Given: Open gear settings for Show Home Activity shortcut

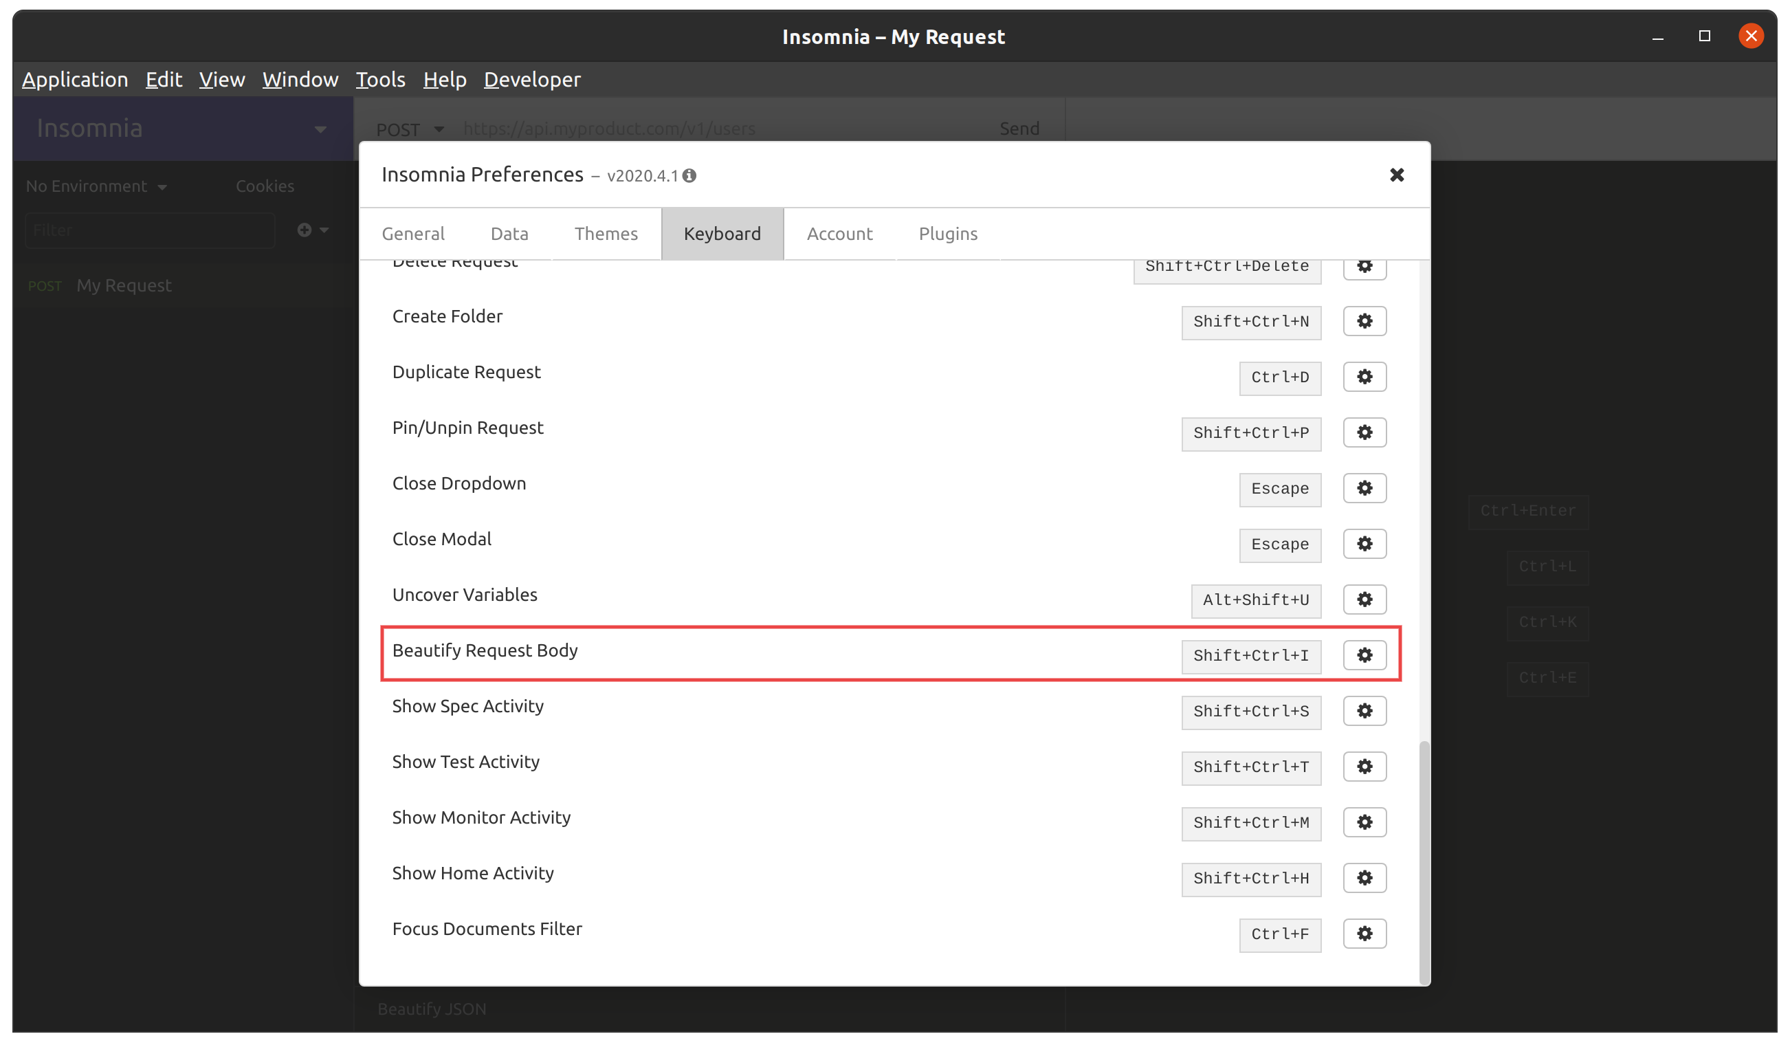Looking at the screenshot, I should [1364, 878].
